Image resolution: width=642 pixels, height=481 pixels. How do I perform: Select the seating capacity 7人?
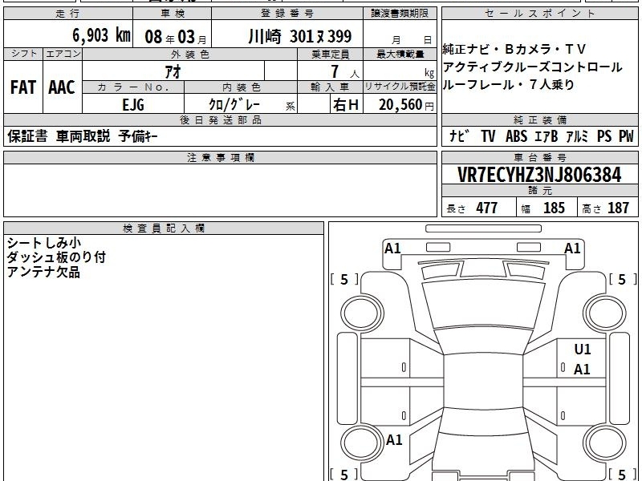(345, 72)
